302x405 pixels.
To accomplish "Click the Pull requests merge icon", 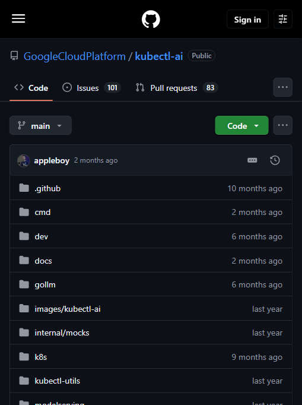I will point(140,87).
